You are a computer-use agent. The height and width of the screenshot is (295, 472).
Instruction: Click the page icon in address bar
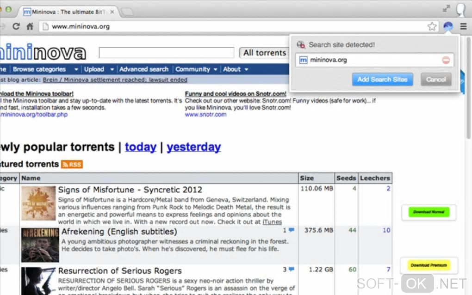click(x=45, y=26)
